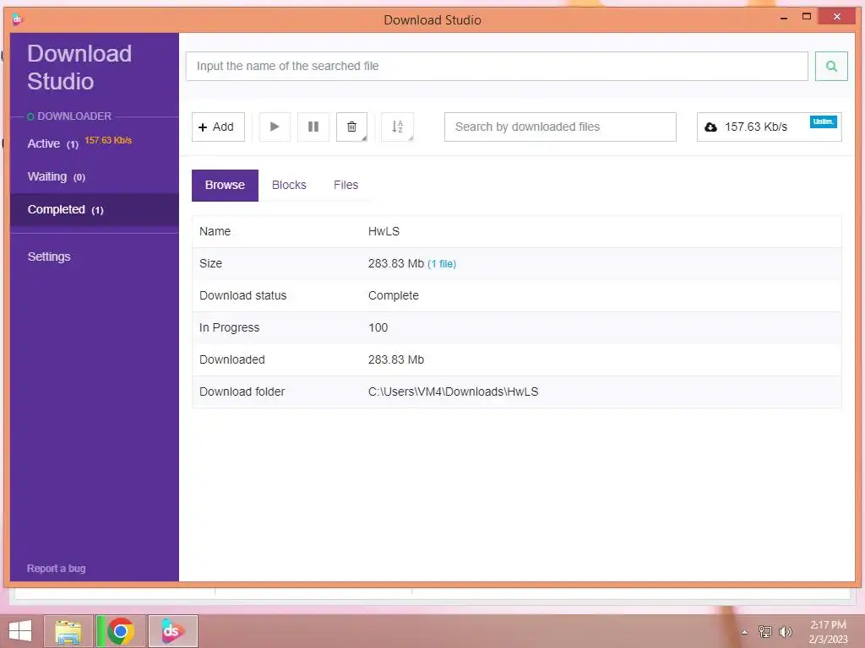Viewport: 865px width, 648px height.
Task: Click the (1 file) link
Action: 442,264
